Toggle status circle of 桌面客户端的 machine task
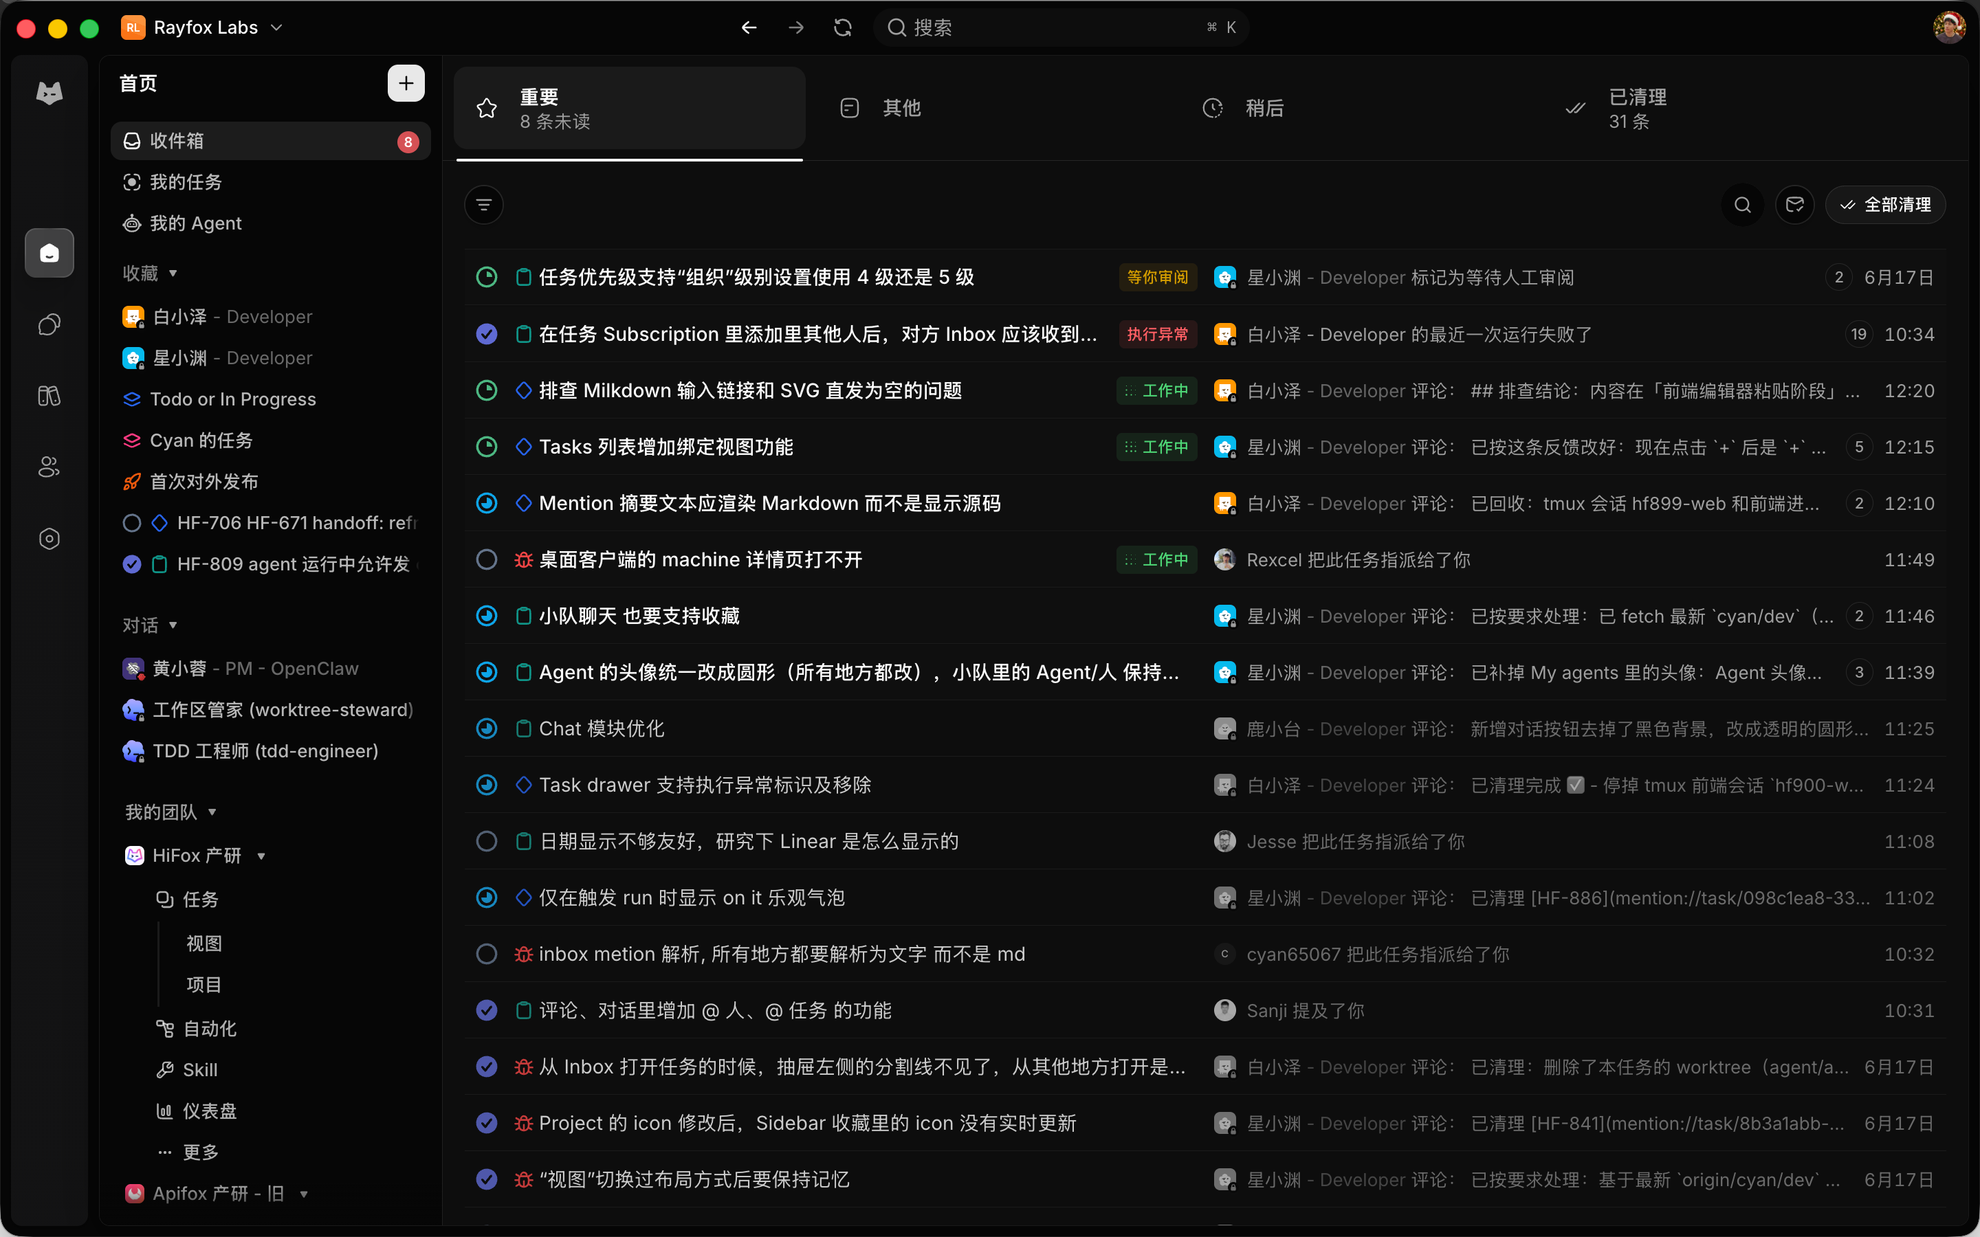 (x=487, y=559)
